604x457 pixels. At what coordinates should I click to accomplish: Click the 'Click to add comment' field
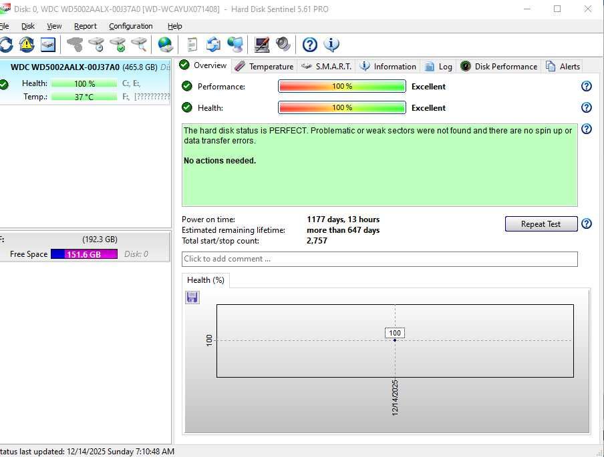pos(380,259)
